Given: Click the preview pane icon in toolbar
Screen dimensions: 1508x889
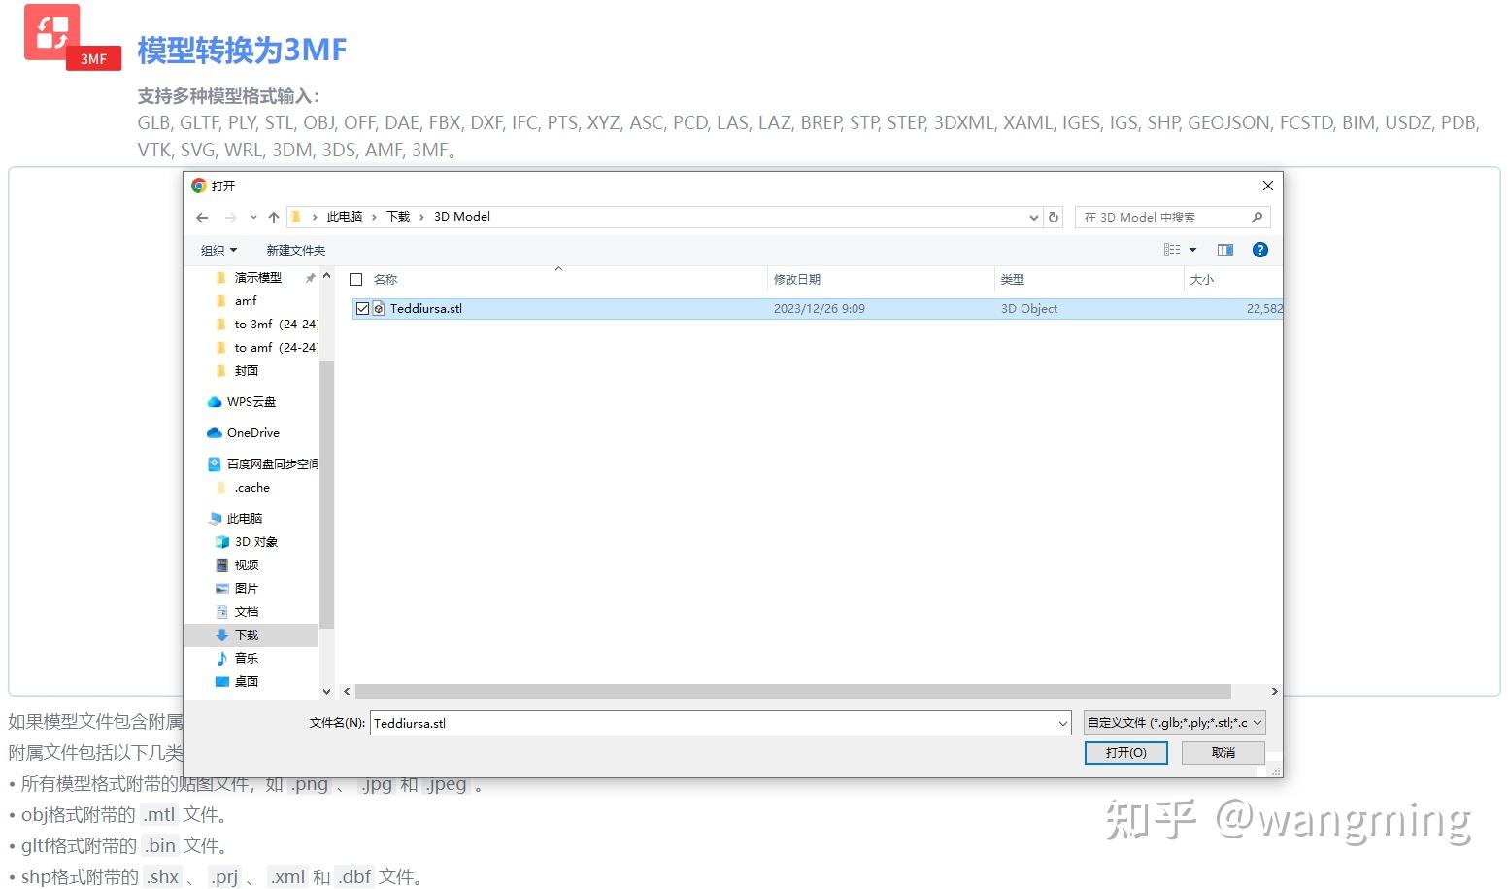Looking at the screenshot, I should (1224, 250).
